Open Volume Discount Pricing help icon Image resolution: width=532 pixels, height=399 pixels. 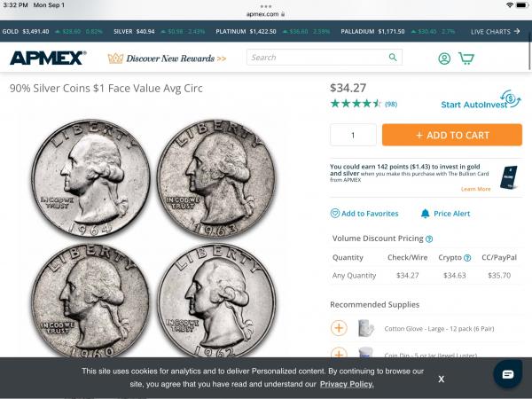tap(429, 239)
